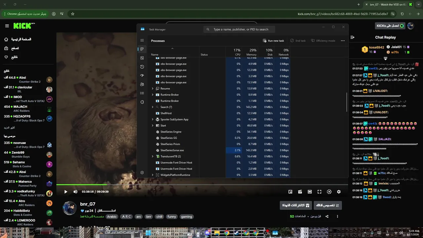
Task: Open Details page in Task Manager sidebar
Action: (x=142, y=93)
